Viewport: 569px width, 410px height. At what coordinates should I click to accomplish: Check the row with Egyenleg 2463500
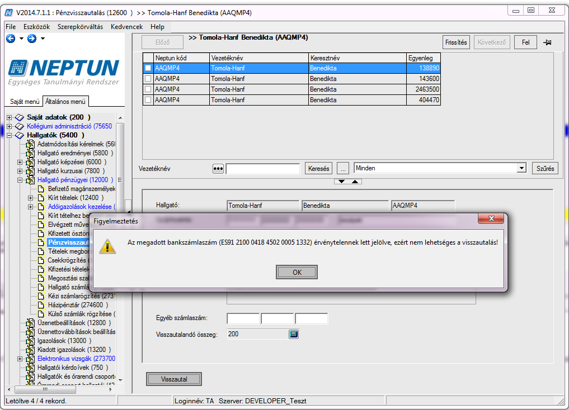pyautogui.click(x=148, y=89)
